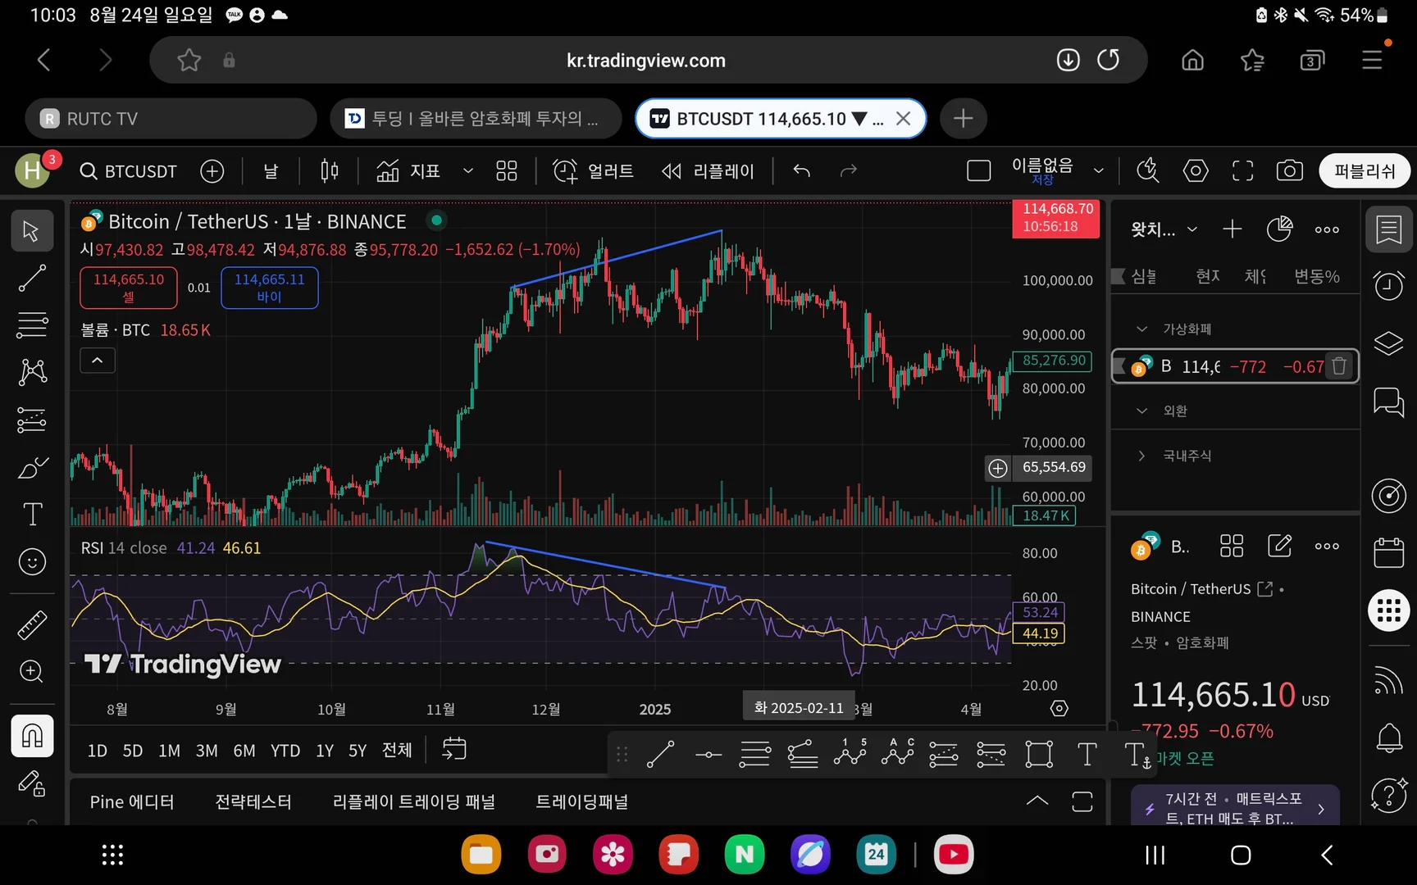This screenshot has width=1417, height=885.
Task: Select the 5Y time range
Action: (x=358, y=751)
